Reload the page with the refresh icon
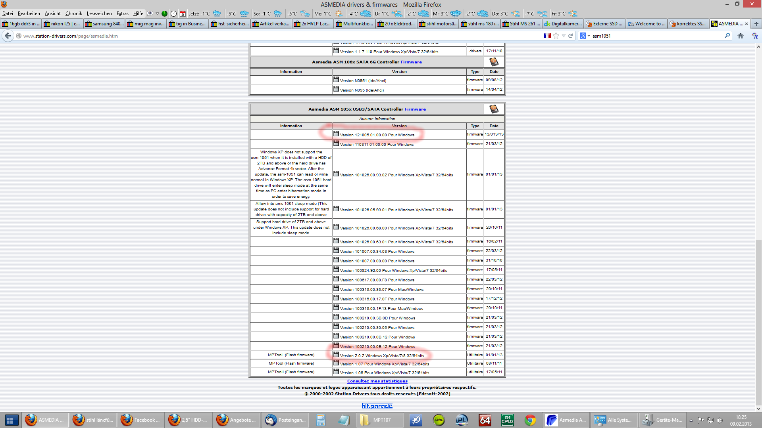The image size is (762, 428). coord(571,36)
